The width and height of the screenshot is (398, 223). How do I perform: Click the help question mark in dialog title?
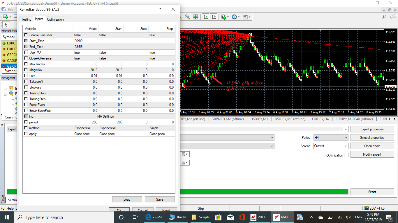[160, 9]
